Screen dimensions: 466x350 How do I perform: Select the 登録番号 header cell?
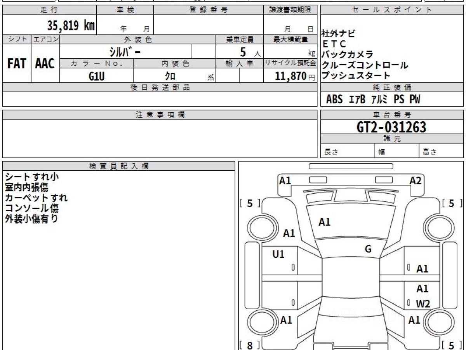tap(209, 10)
